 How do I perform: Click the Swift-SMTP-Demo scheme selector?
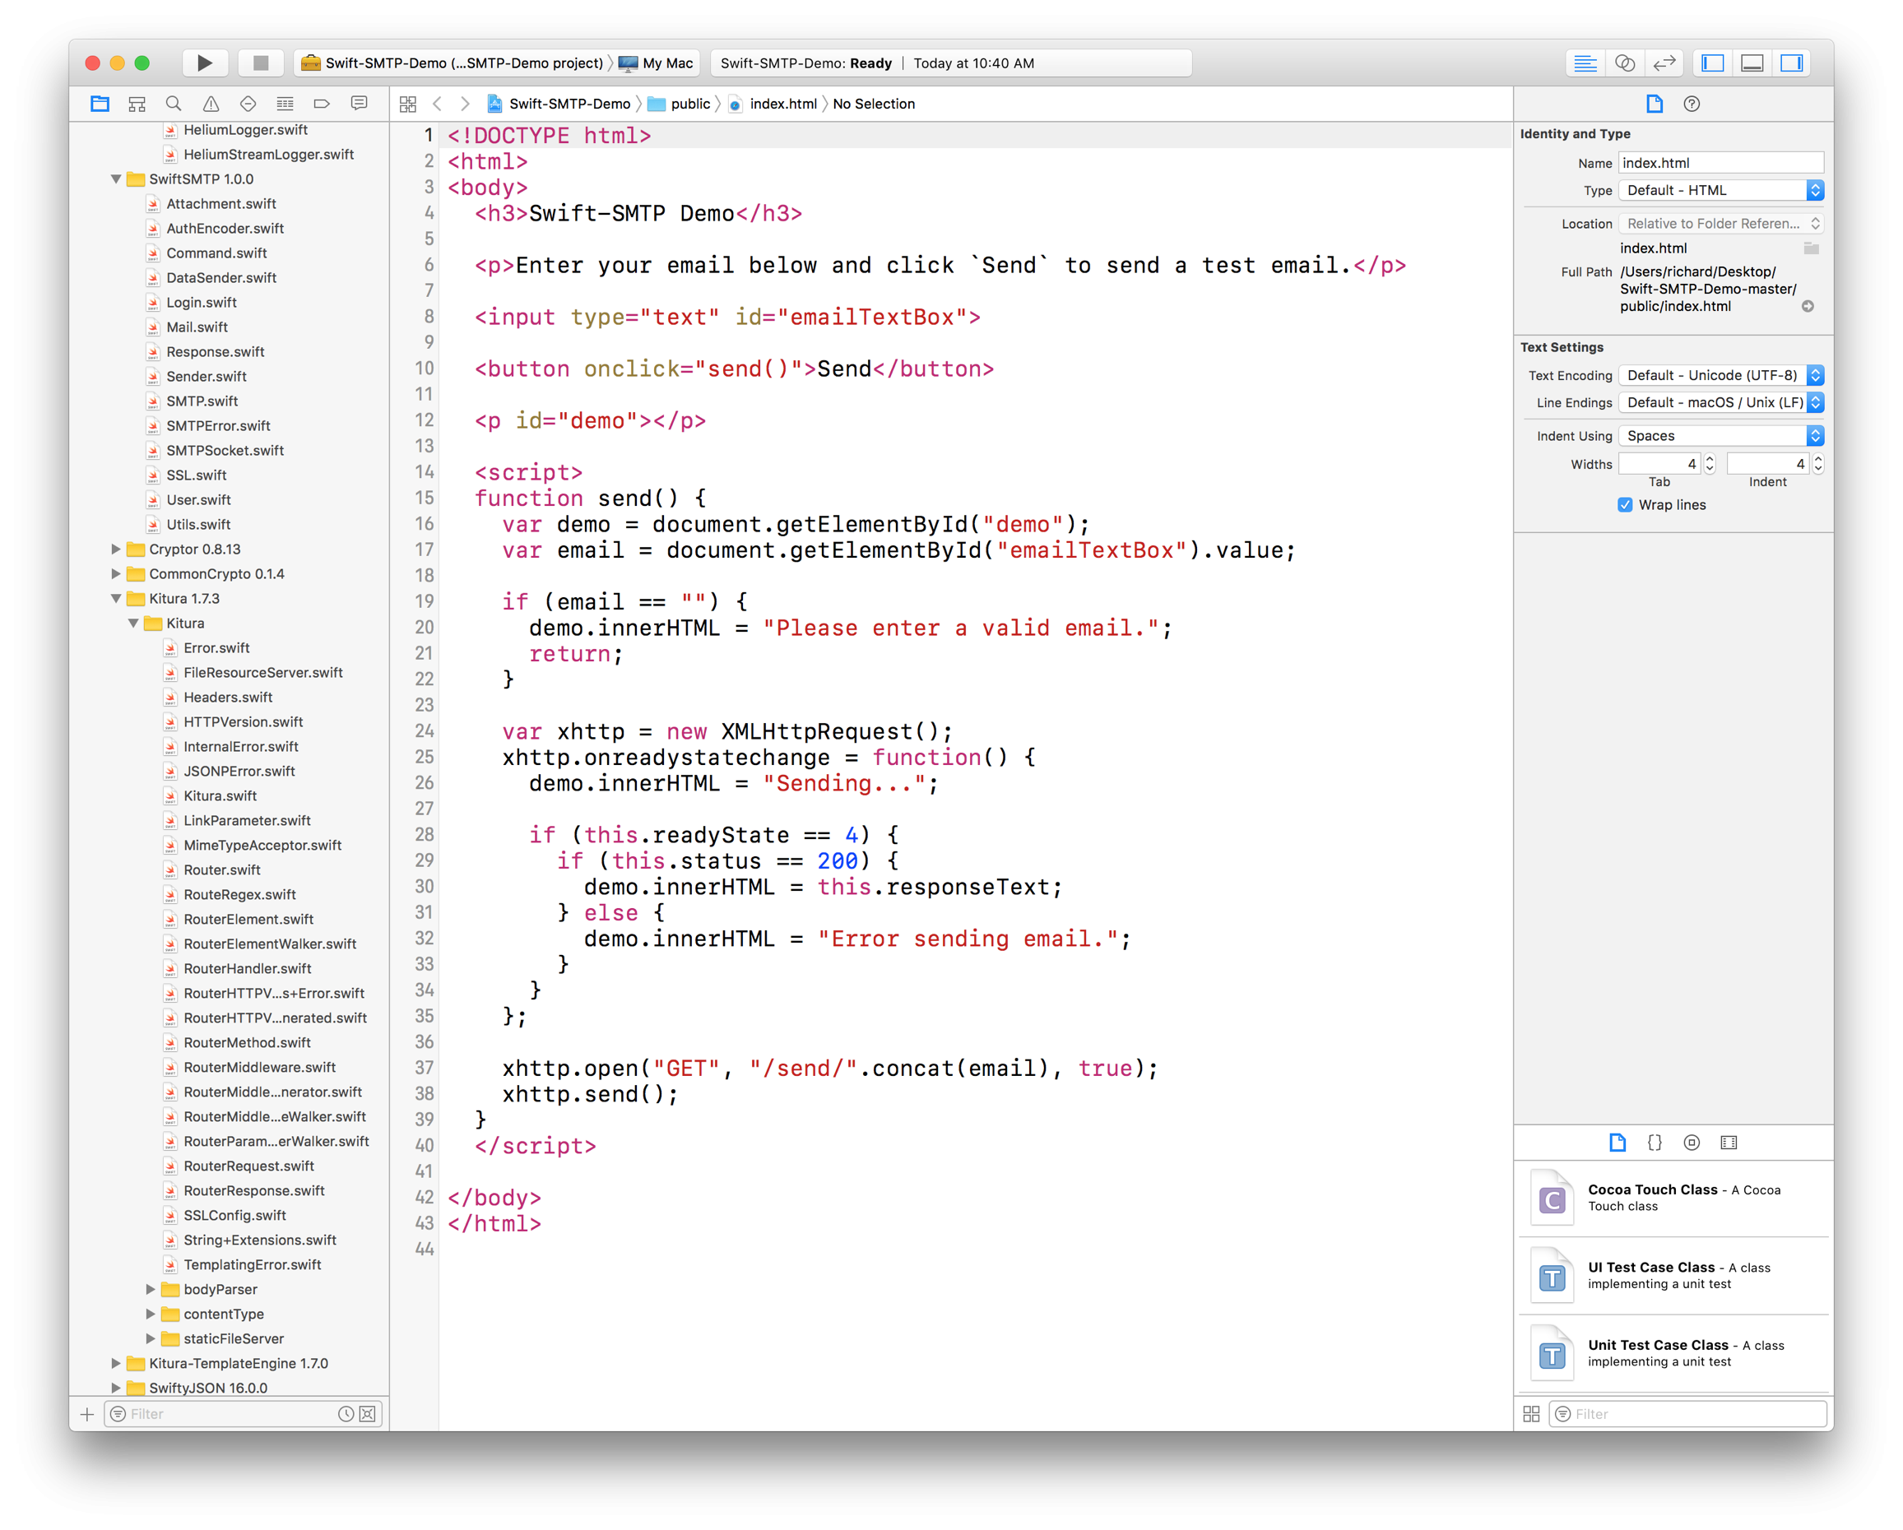pos(462,63)
